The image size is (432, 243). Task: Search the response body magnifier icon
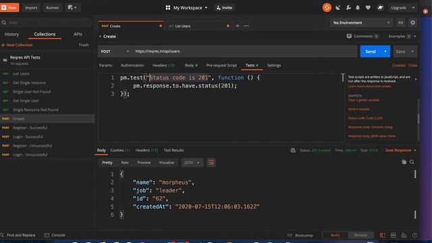pyautogui.click(x=412, y=162)
